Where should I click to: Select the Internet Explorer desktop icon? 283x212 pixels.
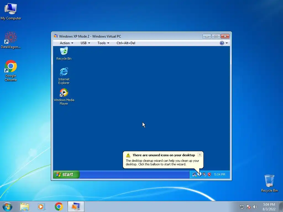point(64,76)
